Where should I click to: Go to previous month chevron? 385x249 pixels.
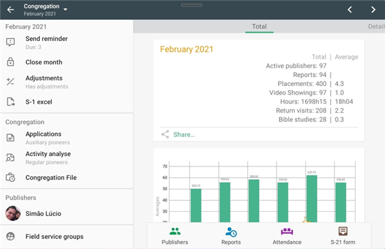[x=350, y=10]
